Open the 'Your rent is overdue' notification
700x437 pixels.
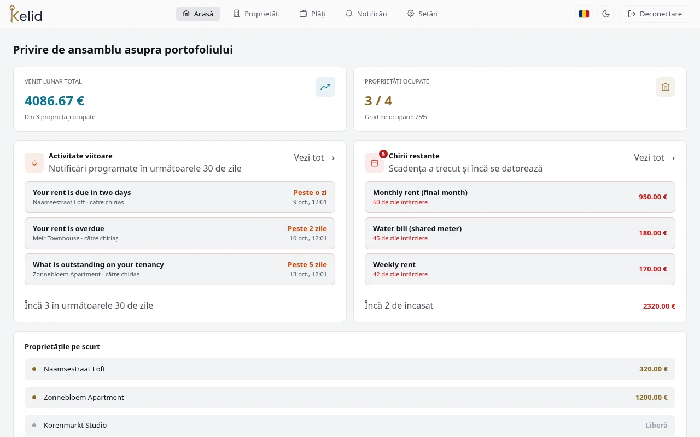coord(180,233)
